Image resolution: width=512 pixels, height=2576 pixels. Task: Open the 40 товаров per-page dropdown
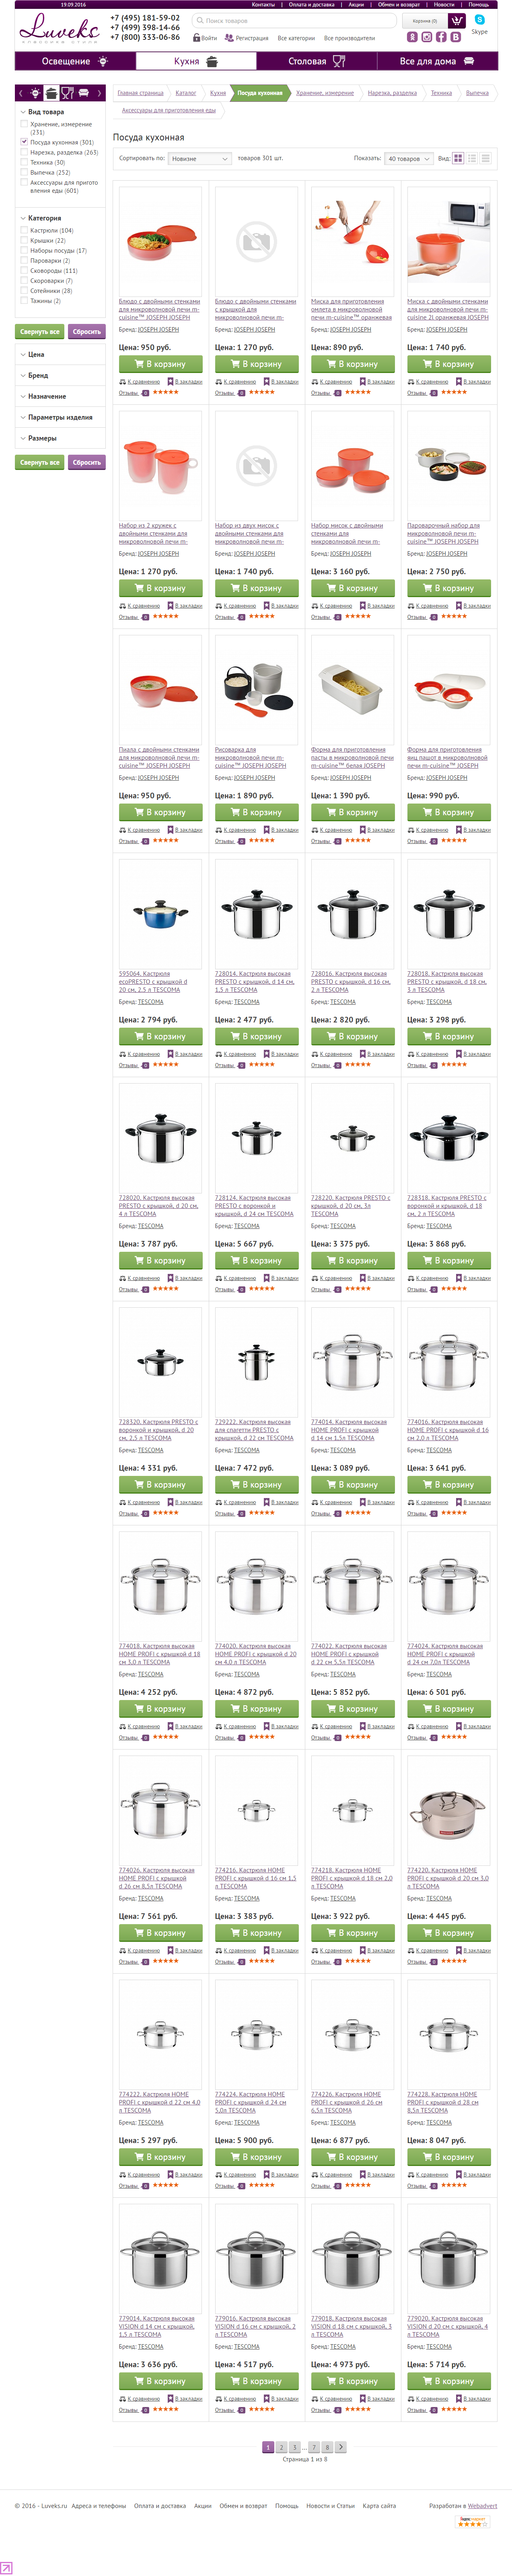click(409, 158)
